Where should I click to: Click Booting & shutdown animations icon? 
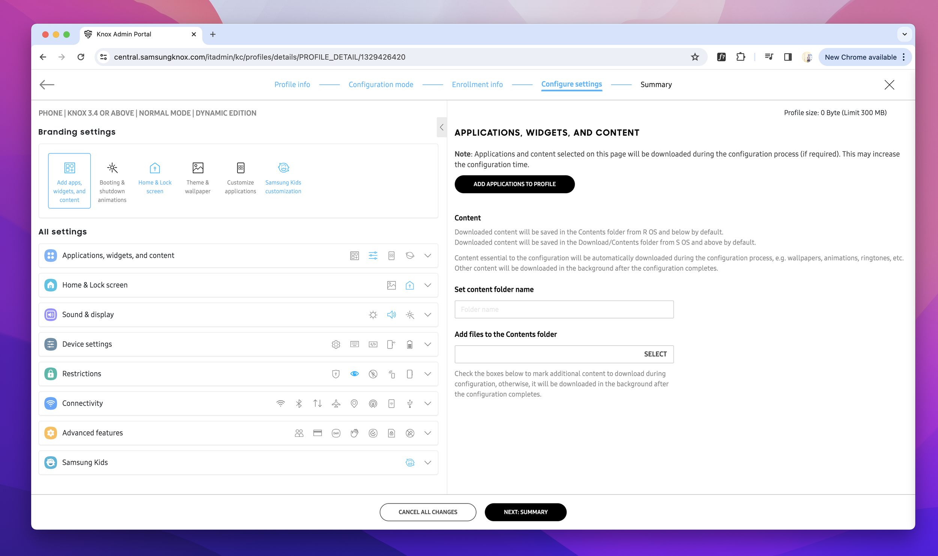pos(112,168)
